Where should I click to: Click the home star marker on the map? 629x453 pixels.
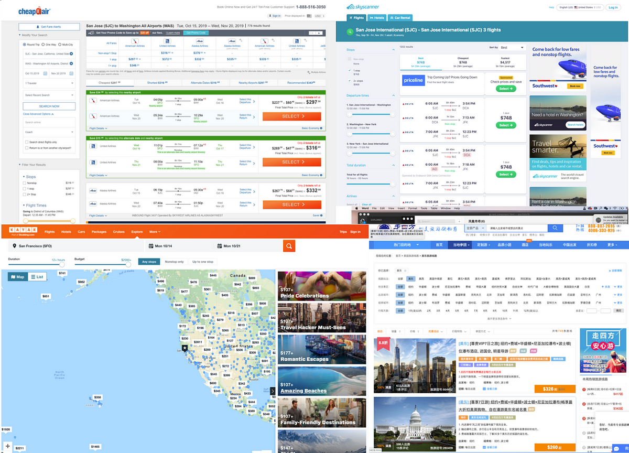tap(185, 348)
